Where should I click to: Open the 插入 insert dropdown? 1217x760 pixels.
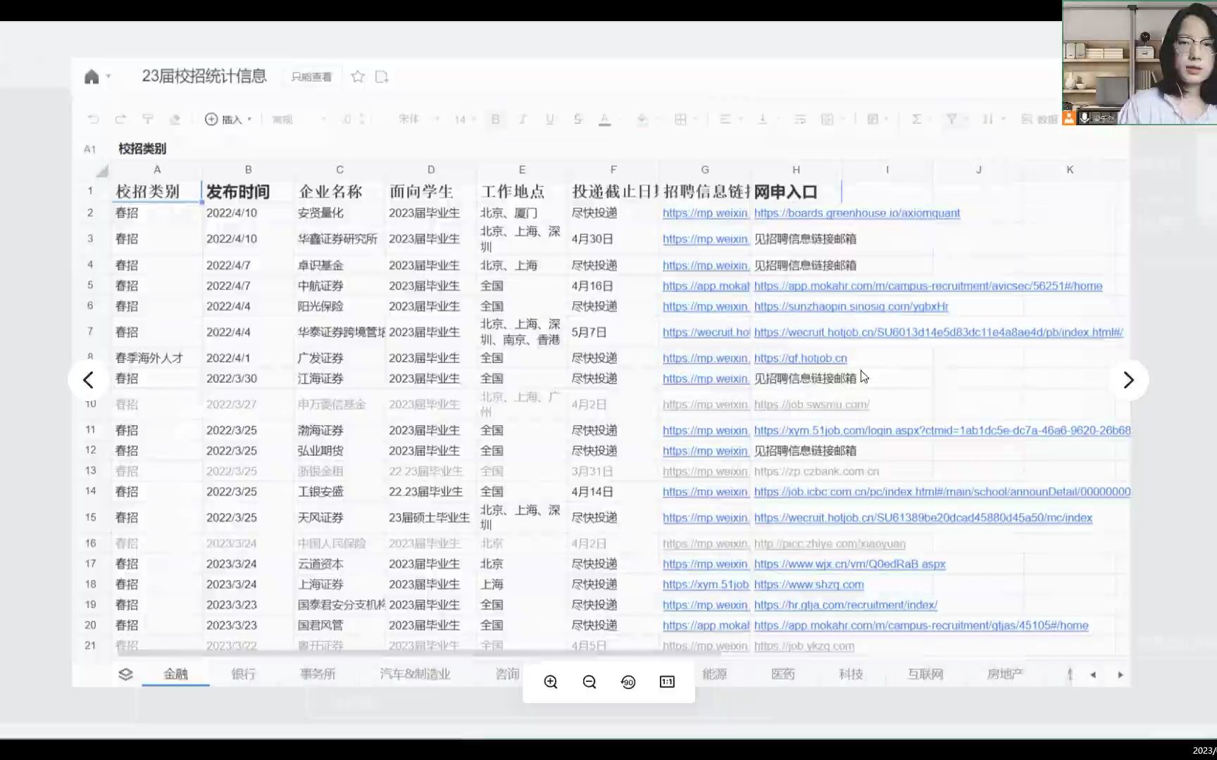(228, 120)
